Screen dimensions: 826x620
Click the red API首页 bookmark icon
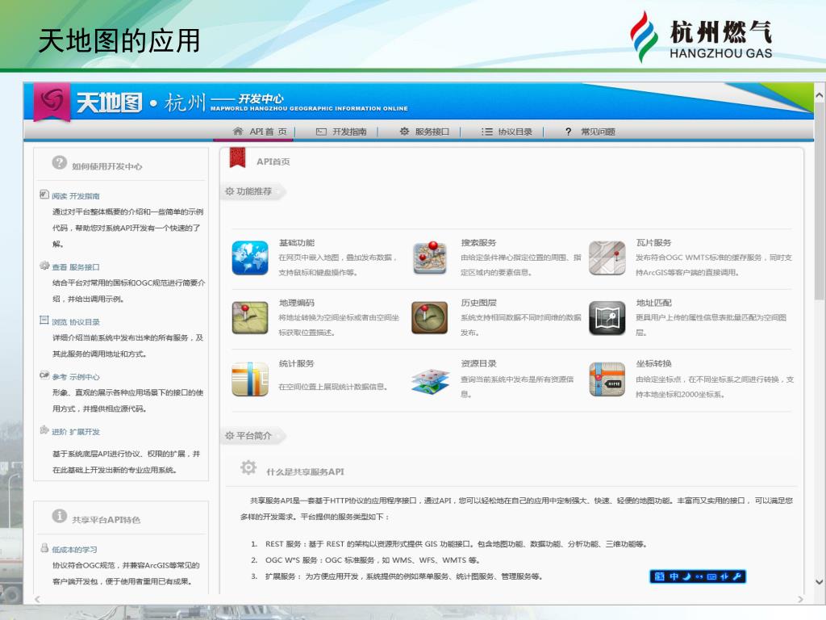238,158
